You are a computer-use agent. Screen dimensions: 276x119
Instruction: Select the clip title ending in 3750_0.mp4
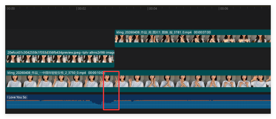(47, 73)
